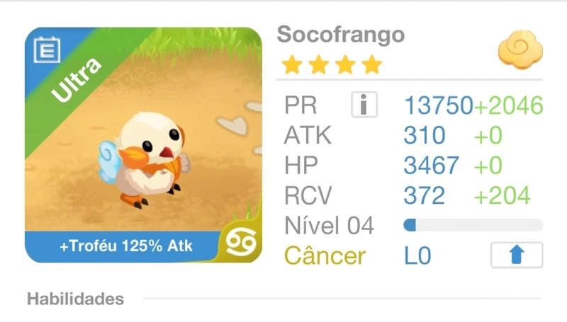Select the Ultra ribbon banner

pos(77,80)
